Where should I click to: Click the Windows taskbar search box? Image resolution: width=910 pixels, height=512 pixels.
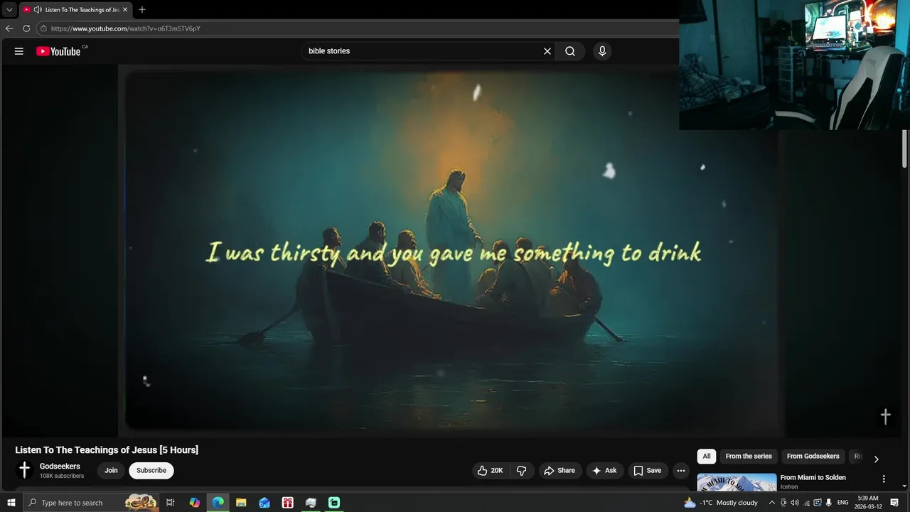[x=91, y=503]
